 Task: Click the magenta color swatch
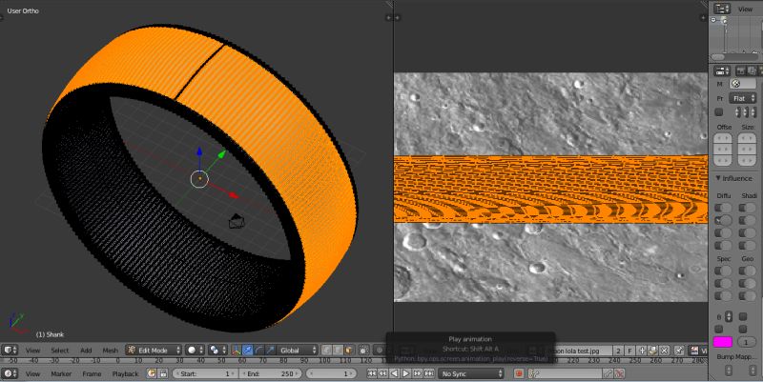723,342
